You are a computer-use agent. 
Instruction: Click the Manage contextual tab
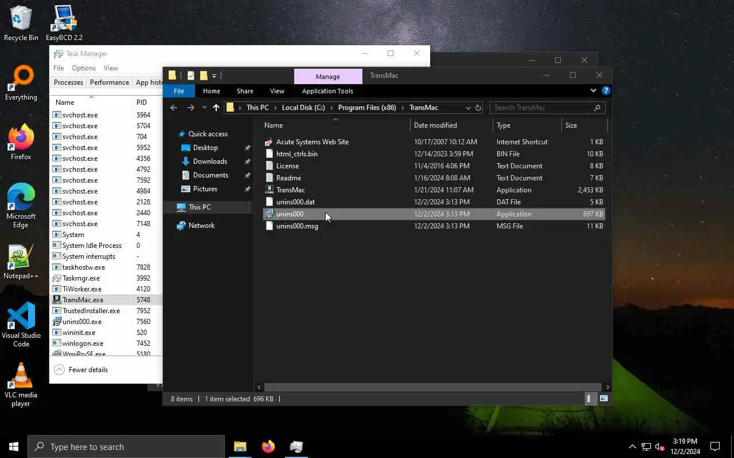point(328,76)
